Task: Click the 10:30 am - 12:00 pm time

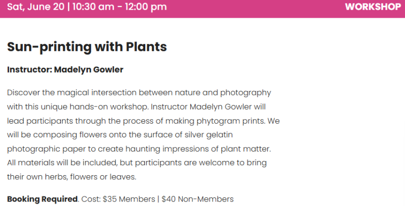Action: (x=119, y=7)
